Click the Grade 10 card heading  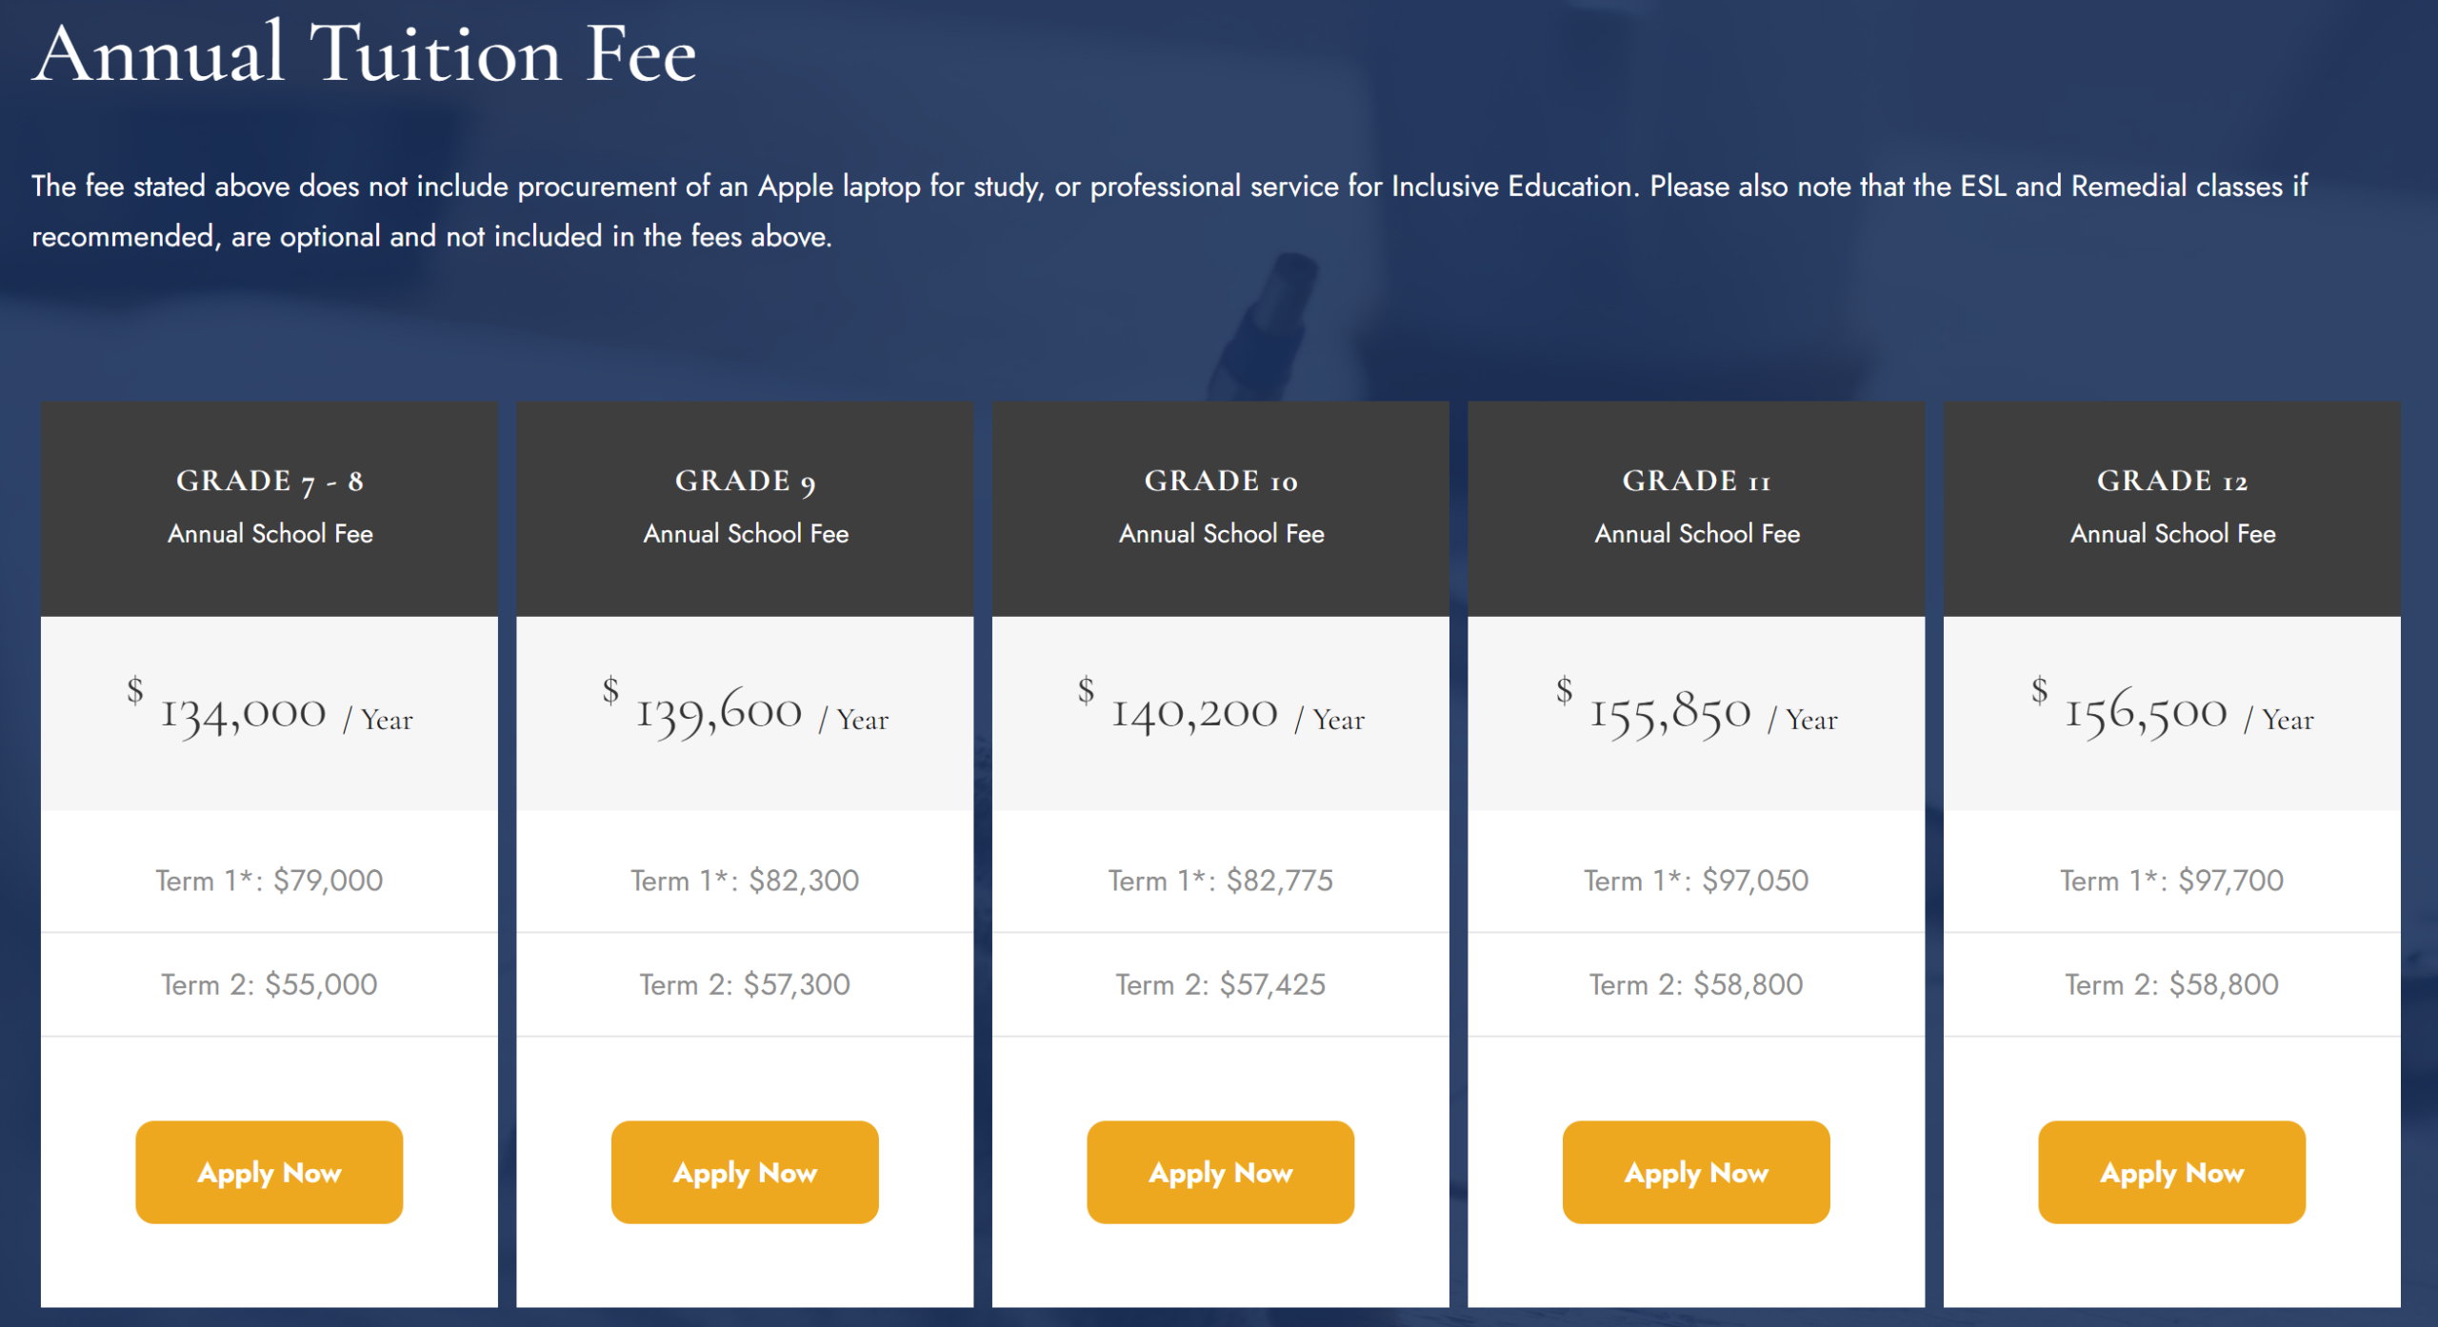[x=1221, y=482]
